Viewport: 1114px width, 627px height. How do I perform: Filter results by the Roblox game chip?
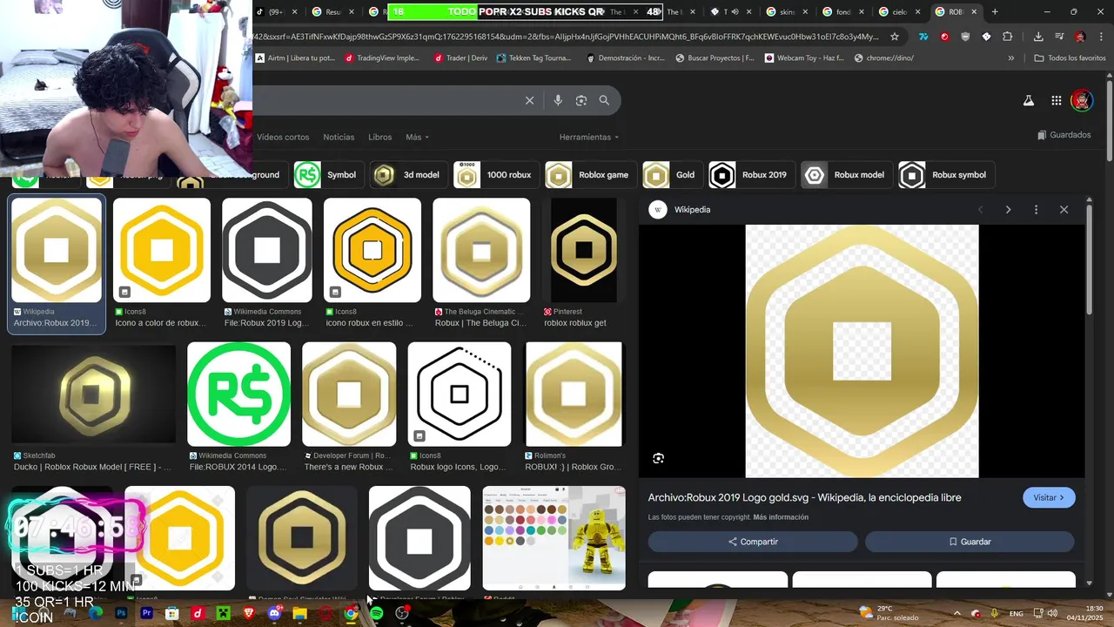588,175
